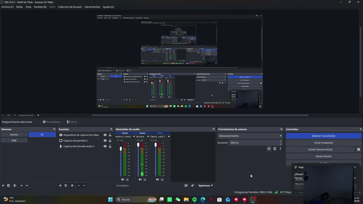363x204 pixels.
Task: Open virtual camera settings gear
Action: coord(358,149)
